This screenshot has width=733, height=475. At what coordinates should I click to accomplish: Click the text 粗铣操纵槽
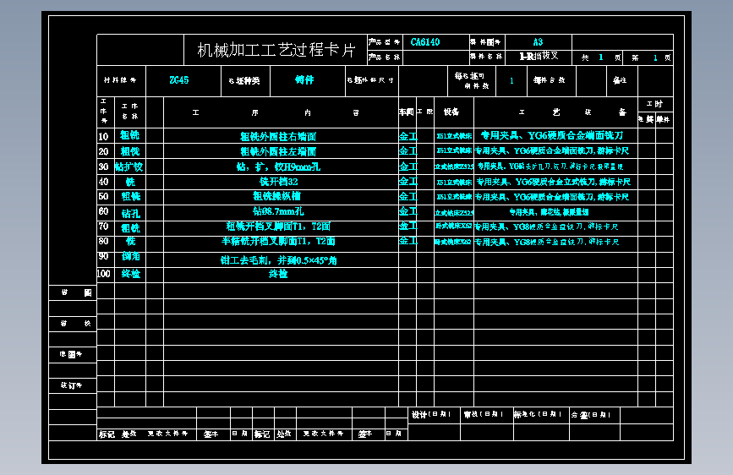pyautogui.click(x=276, y=196)
